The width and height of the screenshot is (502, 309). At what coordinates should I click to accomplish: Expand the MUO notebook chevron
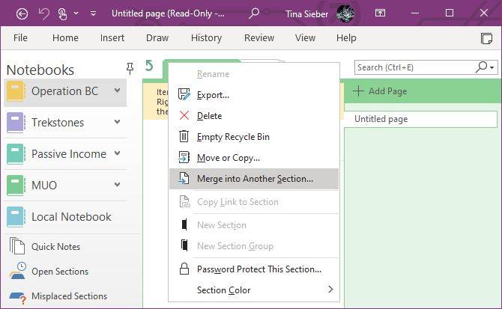pyautogui.click(x=118, y=184)
